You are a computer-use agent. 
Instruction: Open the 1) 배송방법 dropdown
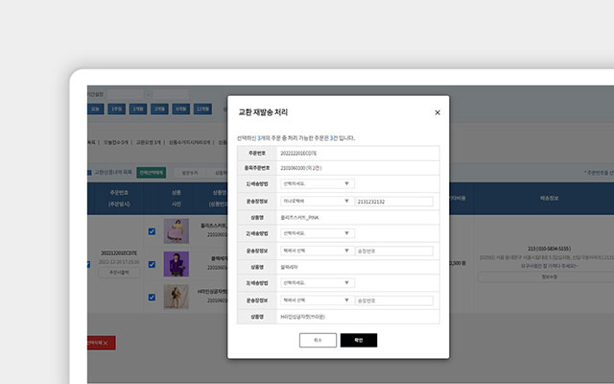316,183
